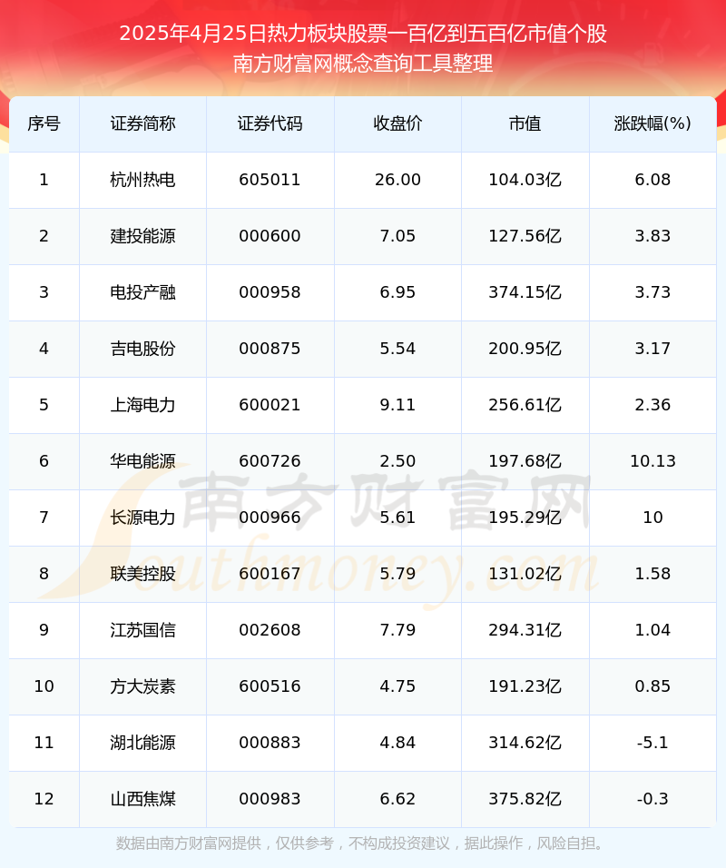Select stock name 电投产融

(x=142, y=292)
